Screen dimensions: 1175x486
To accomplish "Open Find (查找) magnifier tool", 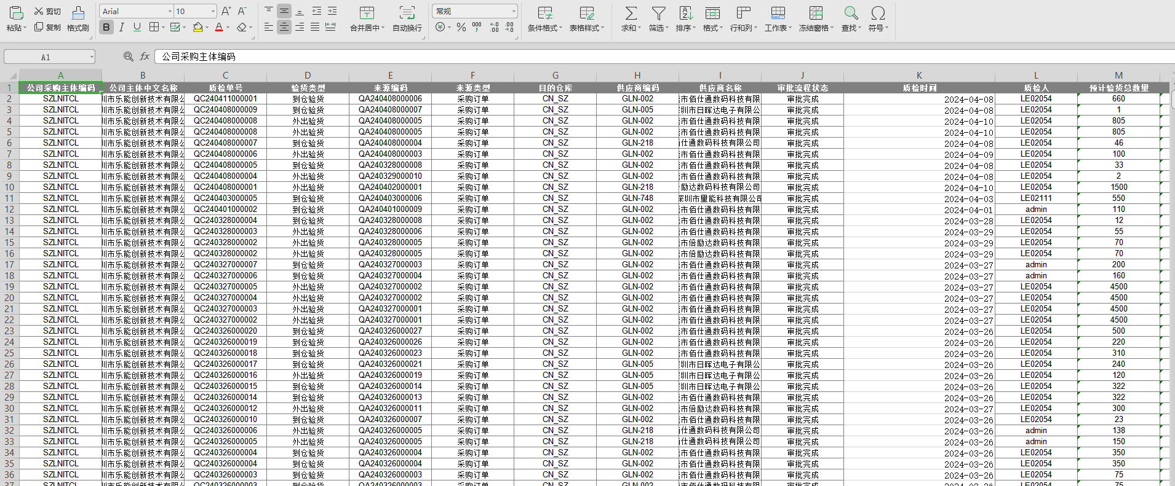I will pyautogui.click(x=851, y=14).
